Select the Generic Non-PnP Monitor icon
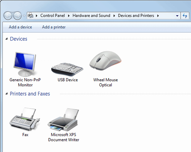191x152 pixels. [25, 64]
